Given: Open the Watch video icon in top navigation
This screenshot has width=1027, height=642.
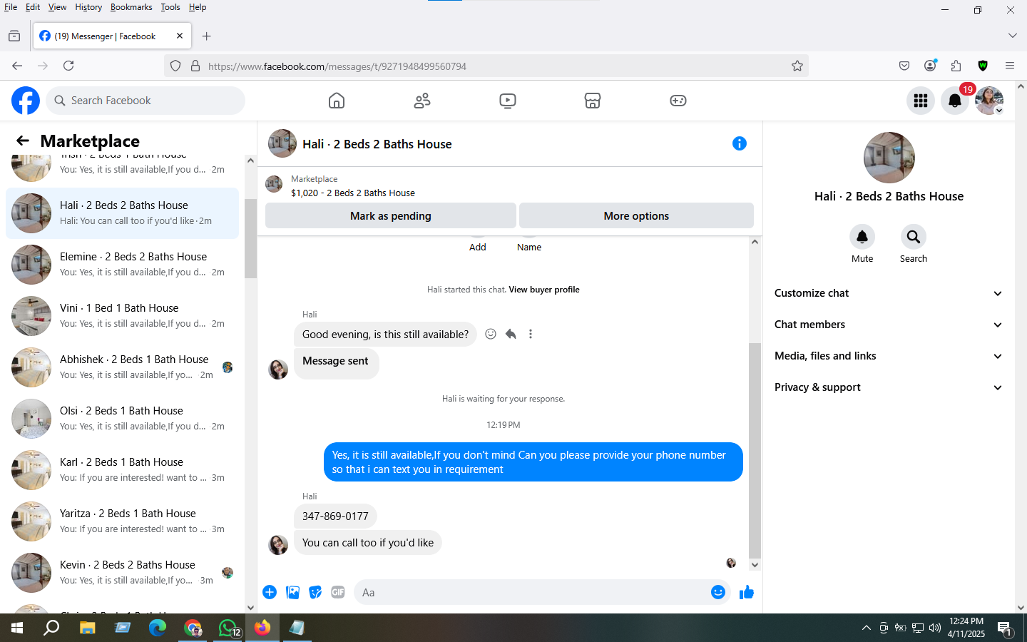Looking at the screenshot, I should pos(508,101).
